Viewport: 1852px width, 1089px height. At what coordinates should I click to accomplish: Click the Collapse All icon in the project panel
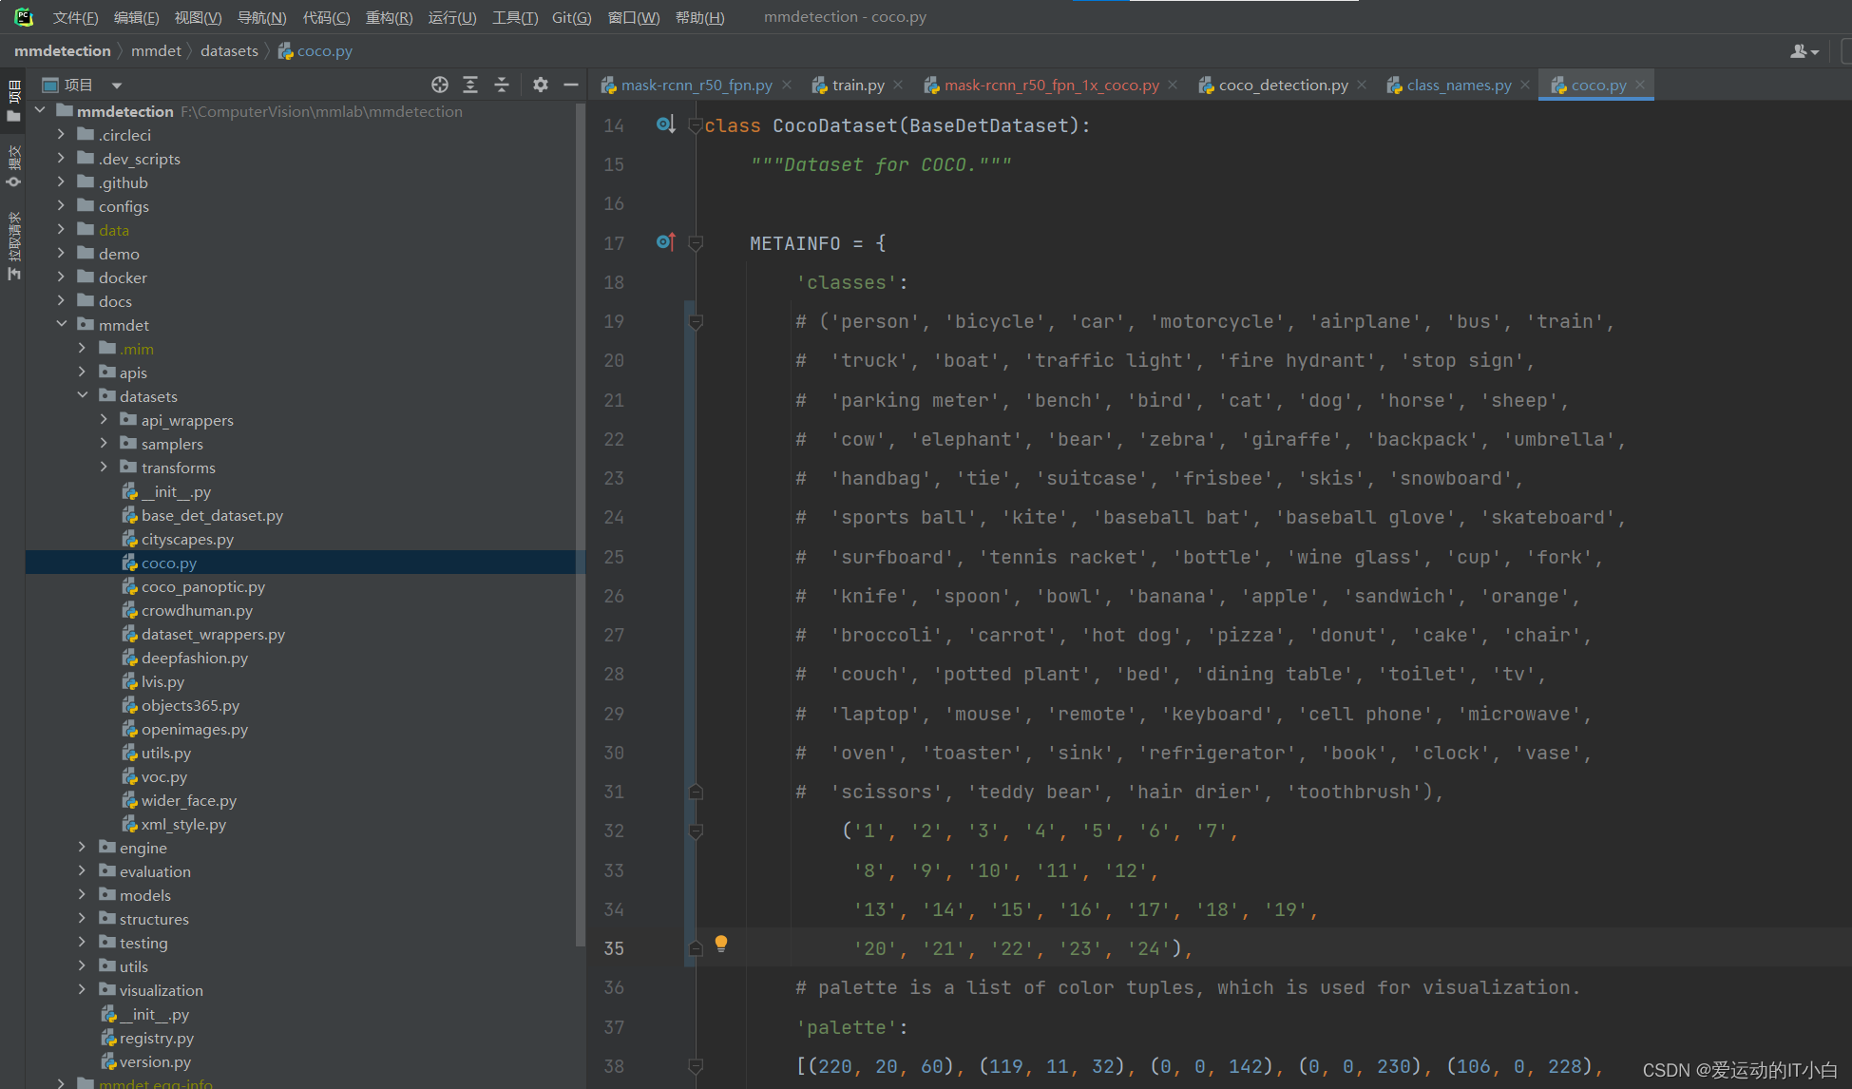pos(502,86)
